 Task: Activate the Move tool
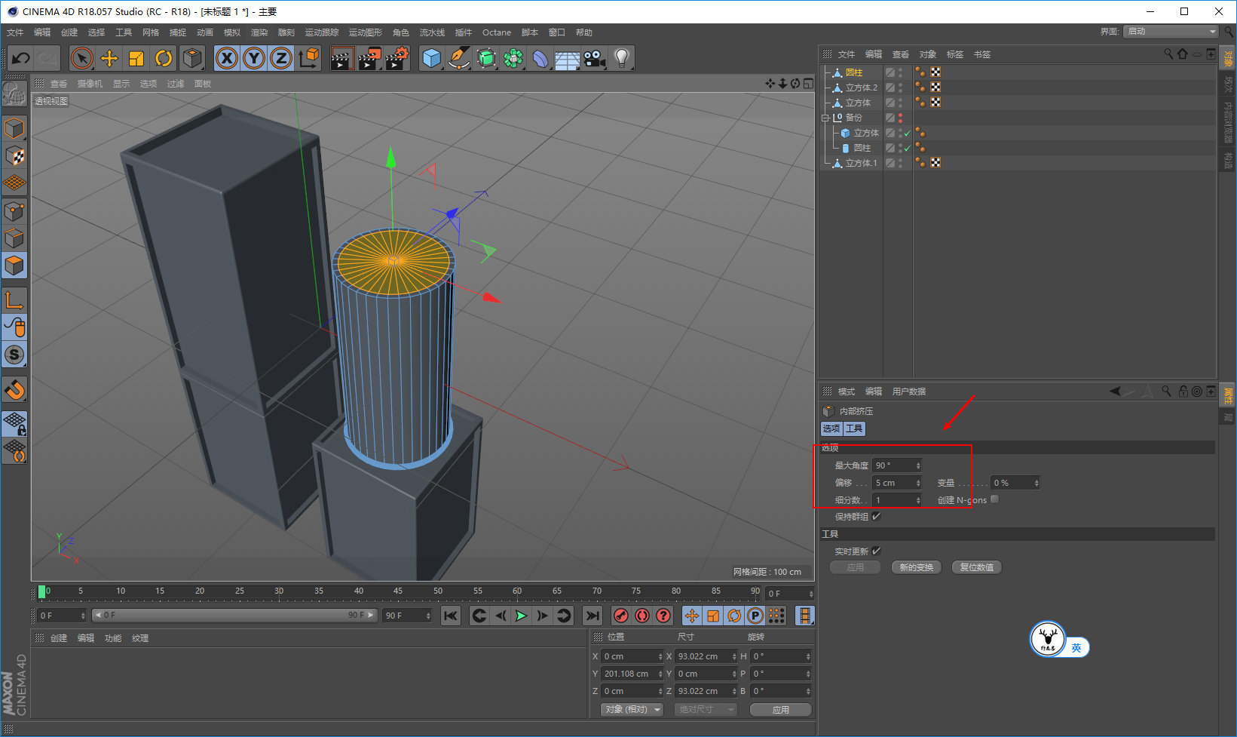click(109, 58)
